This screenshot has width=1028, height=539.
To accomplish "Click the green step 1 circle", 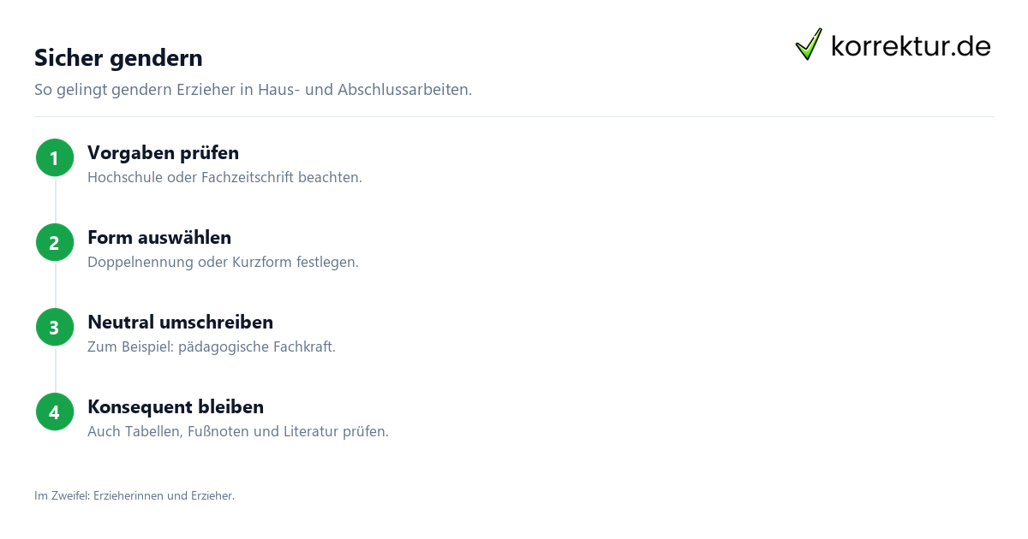I will [55, 157].
